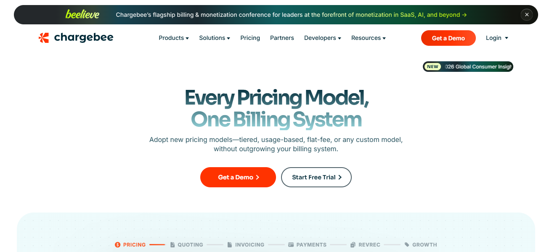This screenshot has width=552, height=252.
Task: Click the Quoting document icon
Action: (x=172, y=245)
